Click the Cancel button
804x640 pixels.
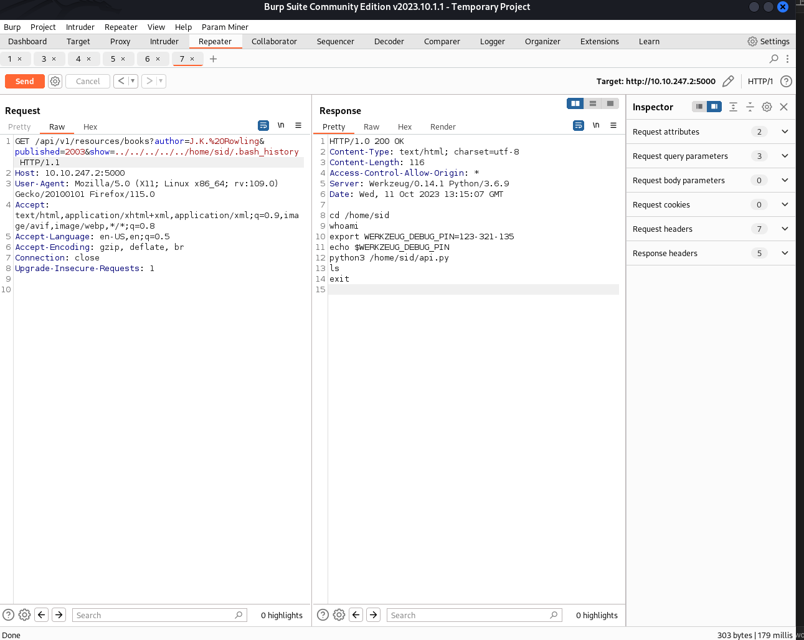tap(88, 82)
